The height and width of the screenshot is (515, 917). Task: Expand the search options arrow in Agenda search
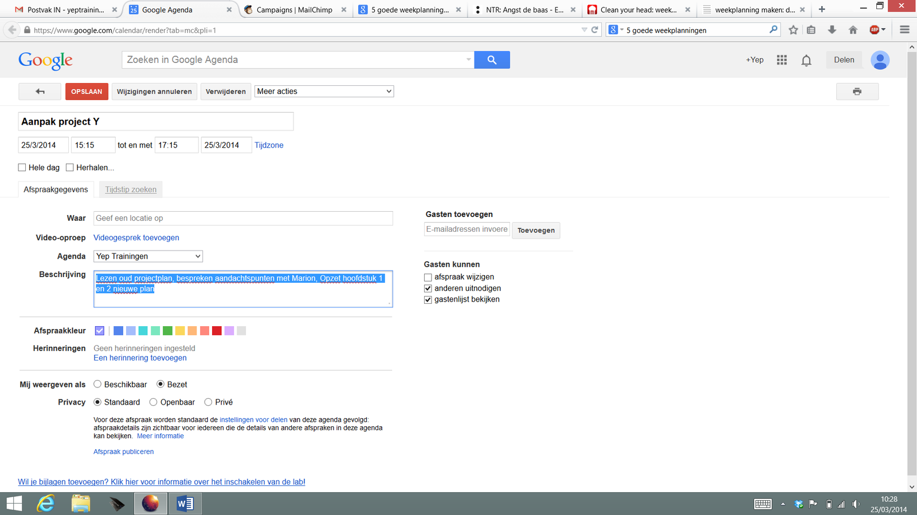coord(468,60)
